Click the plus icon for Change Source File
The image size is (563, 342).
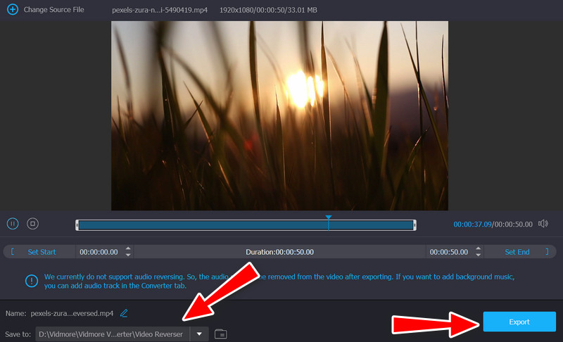tap(12, 11)
